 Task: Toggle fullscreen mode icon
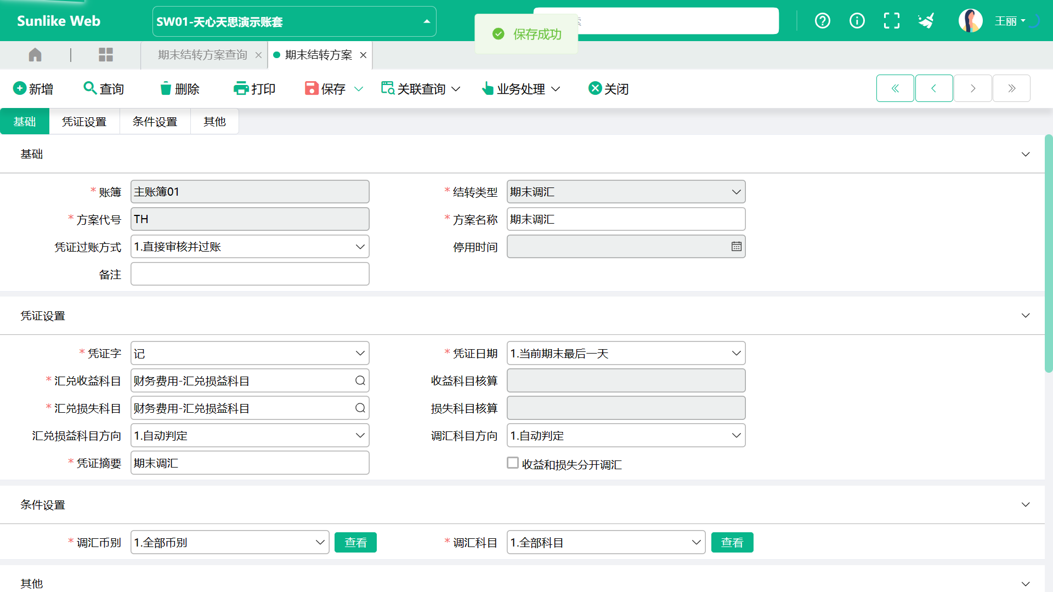coord(891,21)
